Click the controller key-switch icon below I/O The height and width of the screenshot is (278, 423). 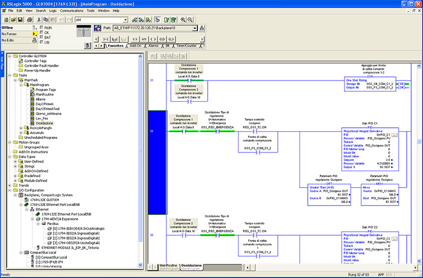coord(87,46)
